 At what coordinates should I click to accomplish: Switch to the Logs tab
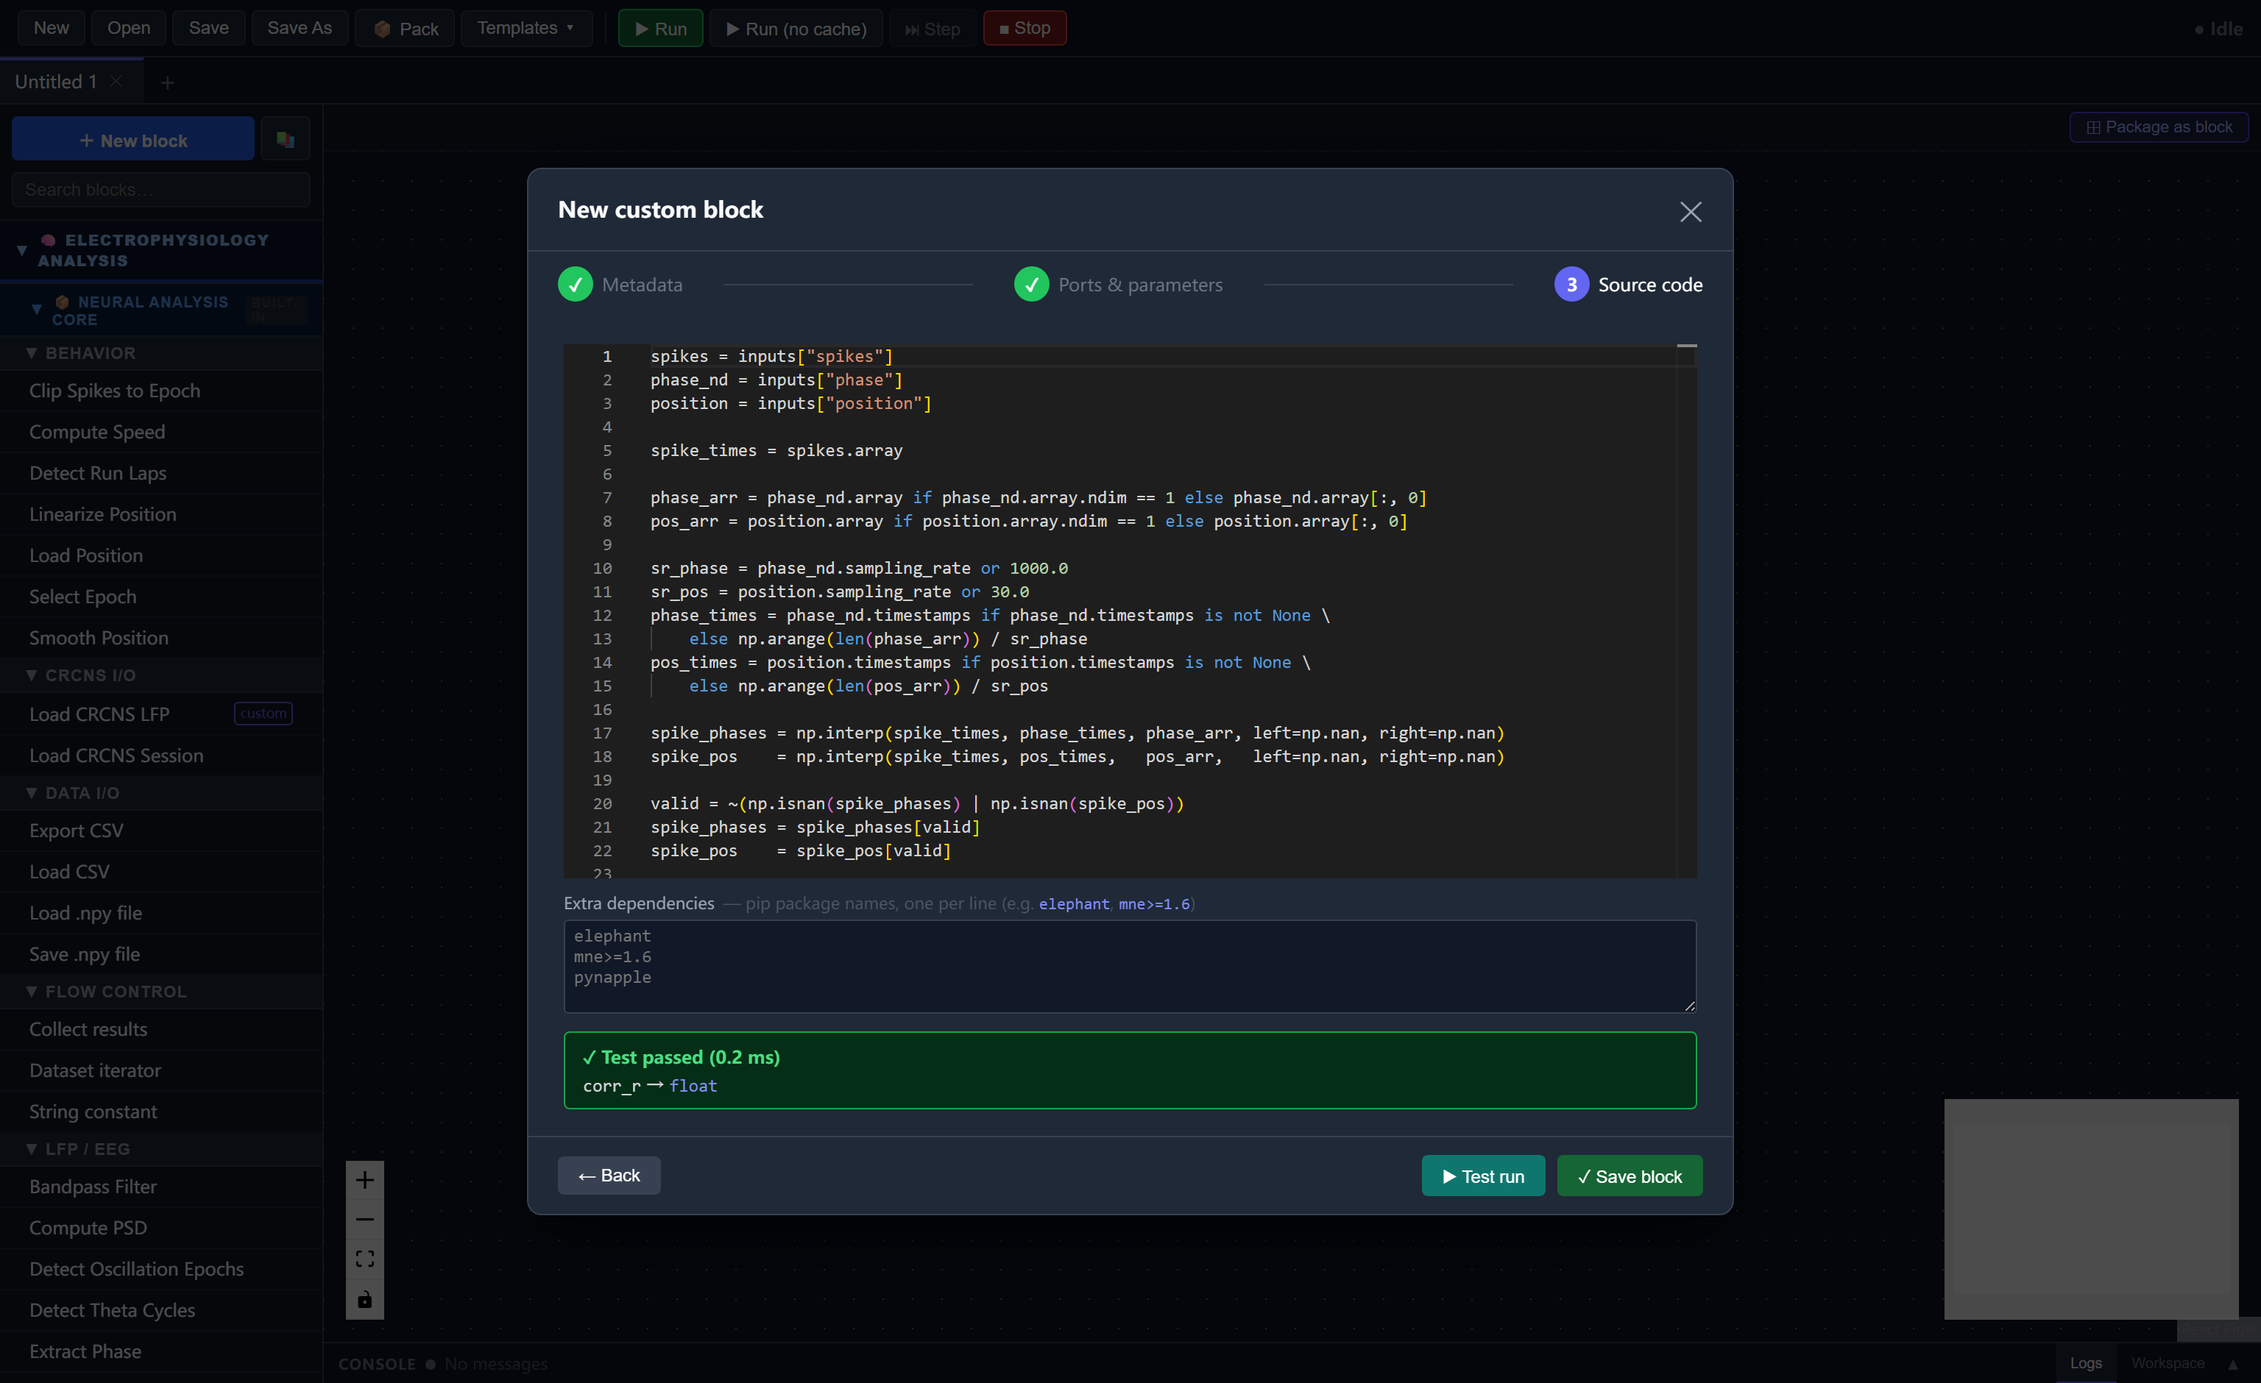[2085, 1363]
